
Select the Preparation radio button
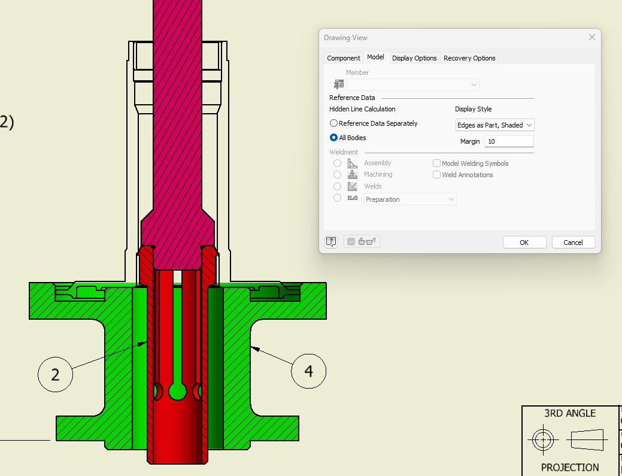[x=337, y=198]
